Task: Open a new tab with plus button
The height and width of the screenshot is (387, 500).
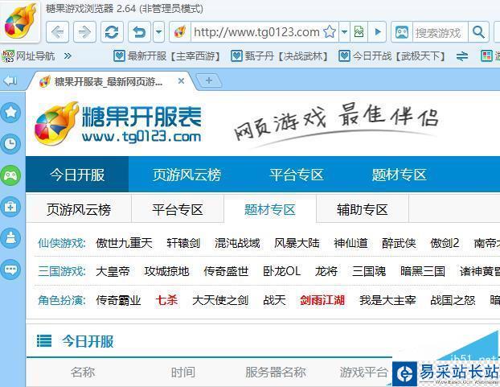Action: pyautogui.click(x=208, y=80)
